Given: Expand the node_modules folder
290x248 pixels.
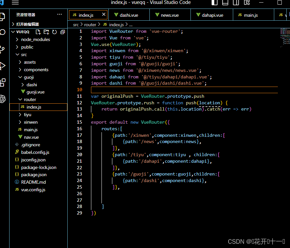Looking at the screenshot, I should pyautogui.click(x=38, y=40).
